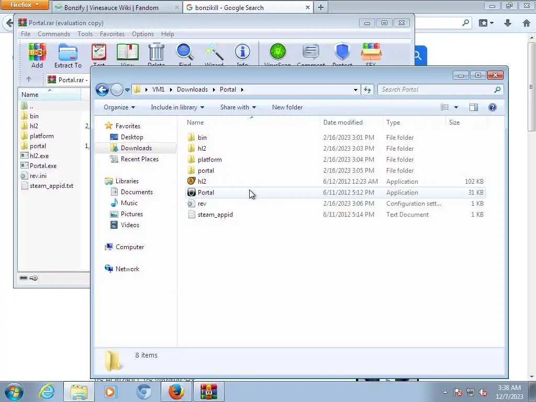Switch to WinRAR in the taskbar
Image resolution: width=536 pixels, height=402 pixels.
click(x=209, y=392)
